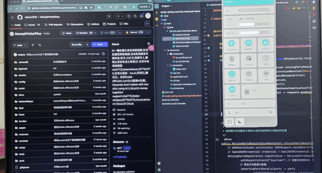The width and height of the screenshot is (322, 173).
Task: Switch to the Actions tab
Action: 93,24
